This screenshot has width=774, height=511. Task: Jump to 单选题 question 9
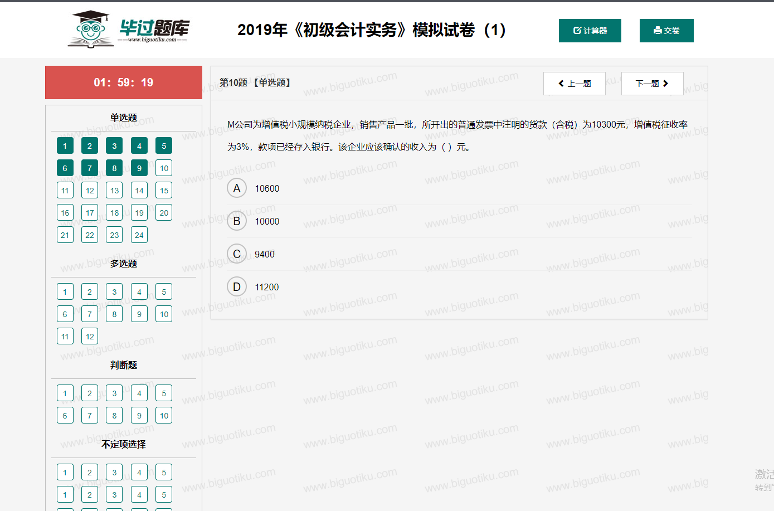(139, 168)
